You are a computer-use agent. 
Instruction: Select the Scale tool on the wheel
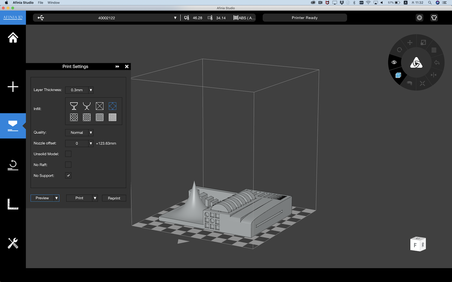(423, 43)
